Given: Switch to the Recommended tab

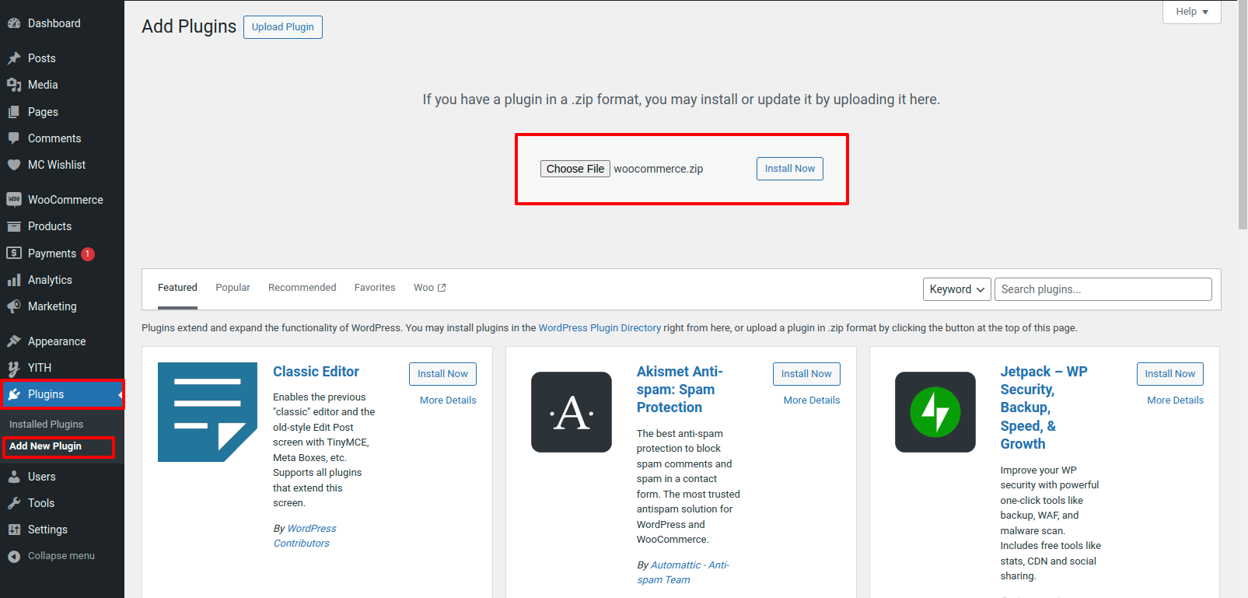Looking at the screenshot, I should [302, 288].
